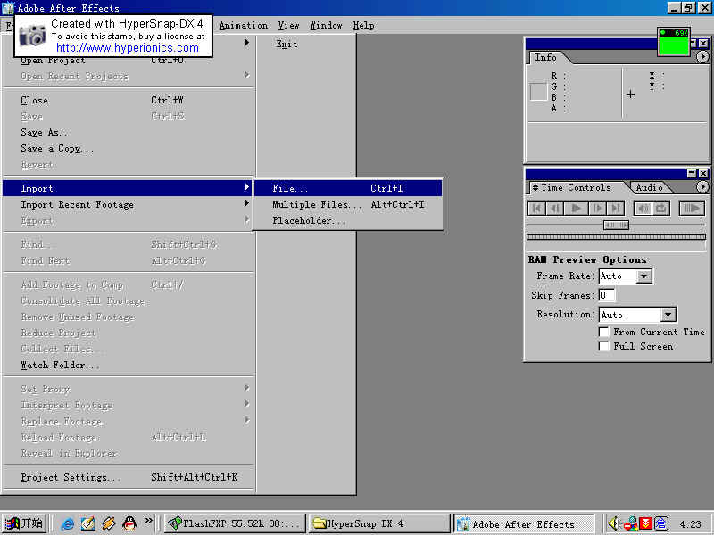Click Exit in the File menu
The width and height of the screenshot is (714, 535).
coord(286,44)
